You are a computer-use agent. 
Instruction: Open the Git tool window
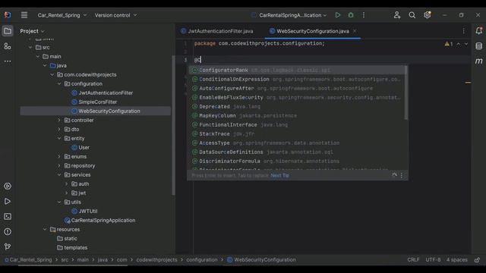pyautogui.click(x=8, y=246)
